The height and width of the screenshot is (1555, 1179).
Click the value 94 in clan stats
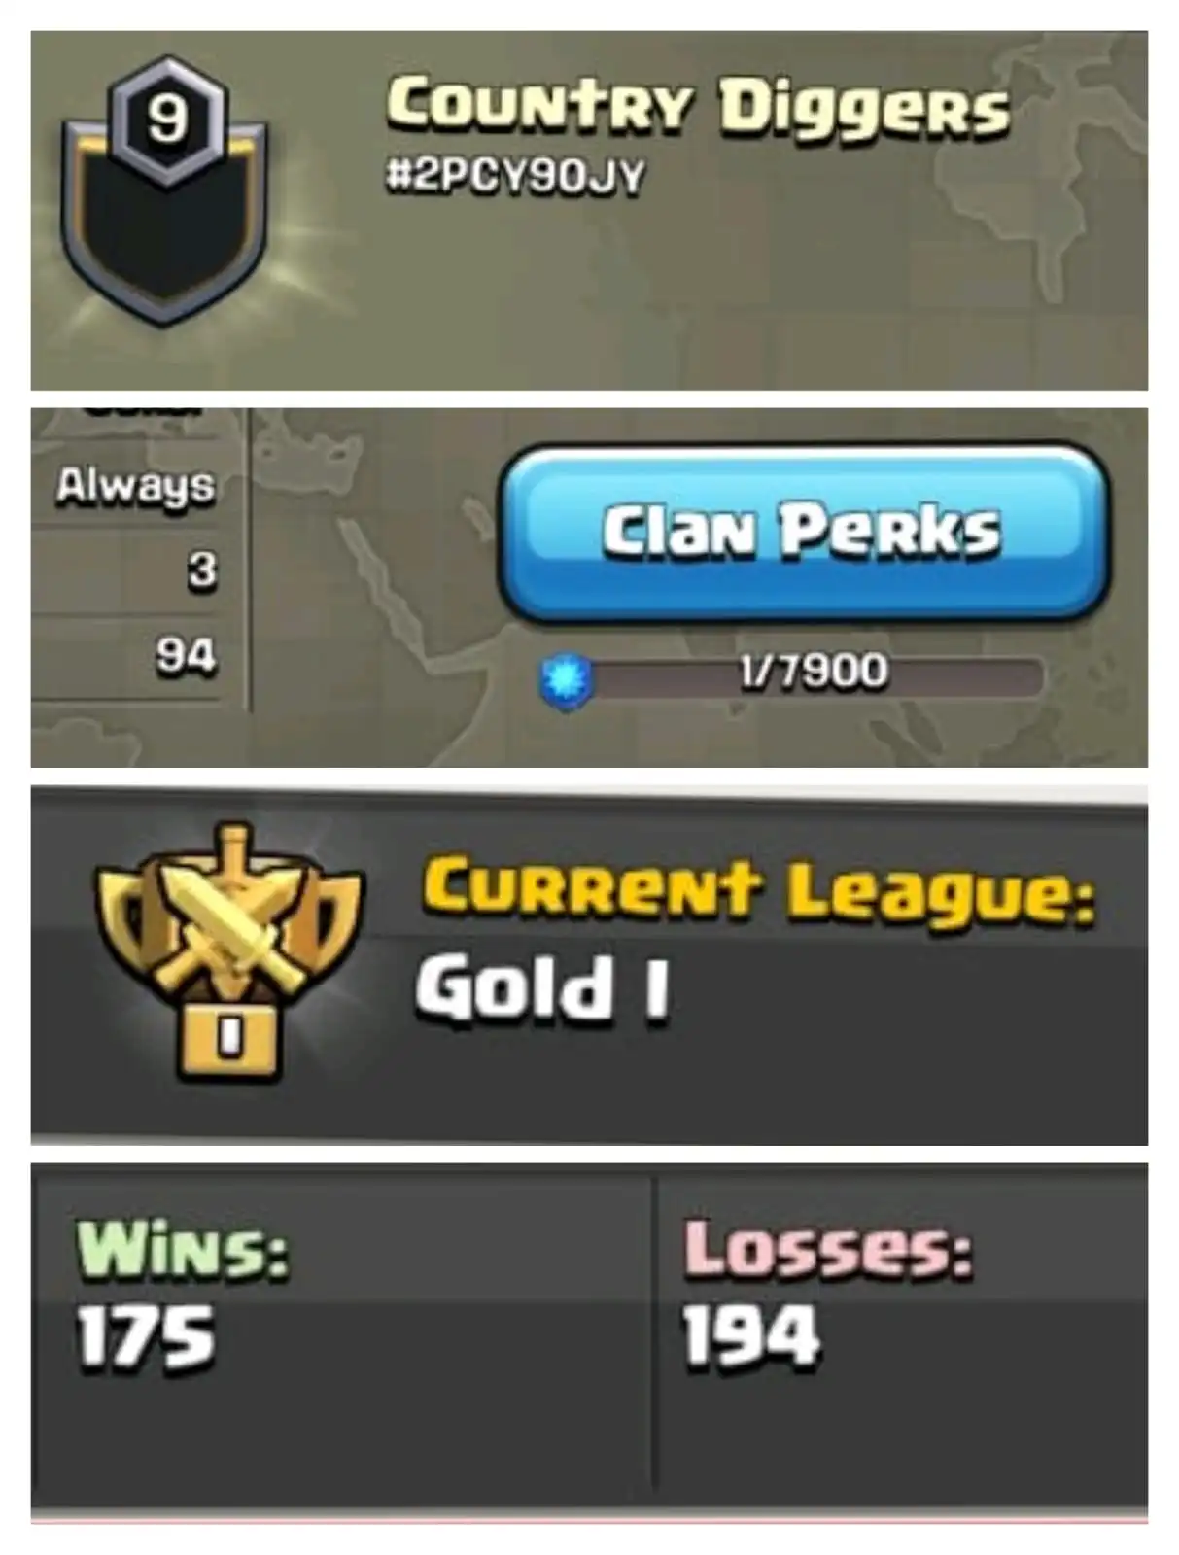click(186, 656)
